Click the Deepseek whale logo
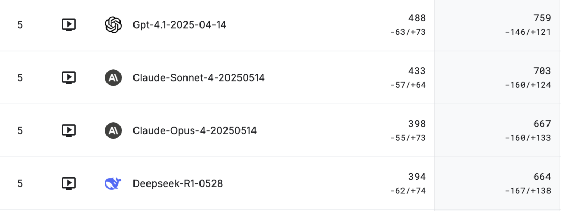The width and height of the screenshot is (561, 211). click(113, 183)
